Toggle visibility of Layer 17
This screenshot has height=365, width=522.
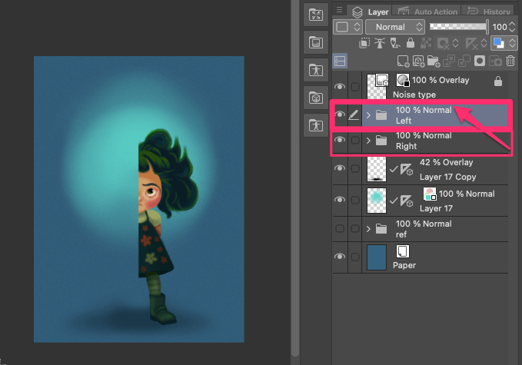[x=340, y=199]
